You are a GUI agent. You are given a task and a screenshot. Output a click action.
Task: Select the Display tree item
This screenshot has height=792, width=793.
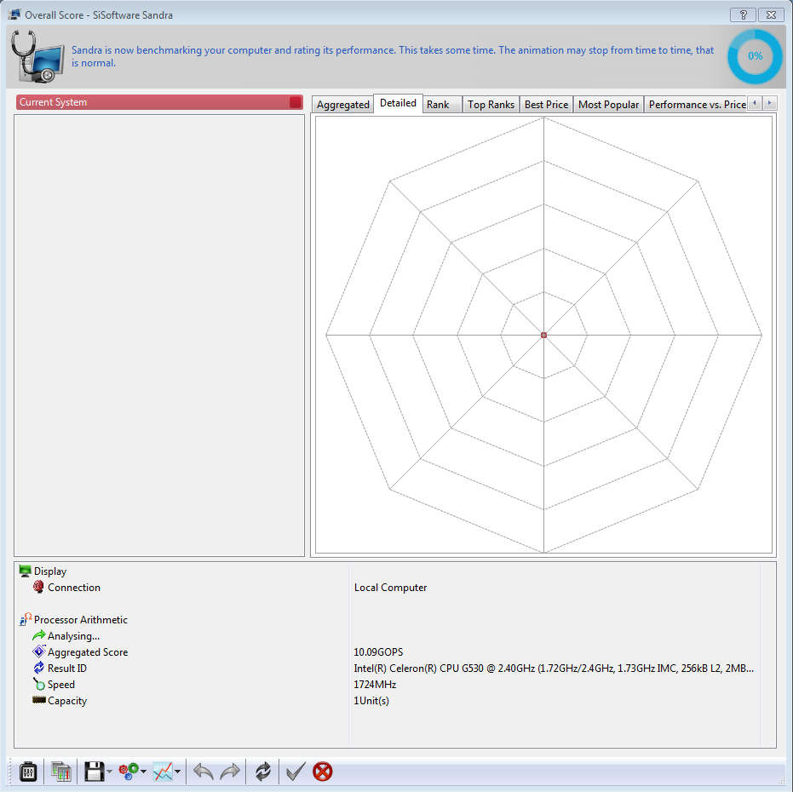point(50,571)
